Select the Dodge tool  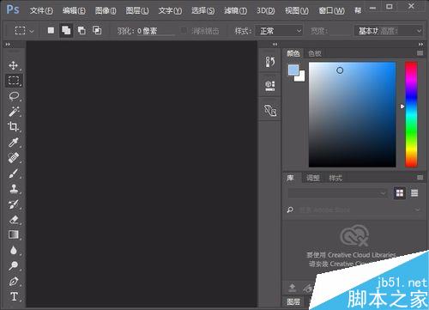pyautogui.click(x=14, y=265)
